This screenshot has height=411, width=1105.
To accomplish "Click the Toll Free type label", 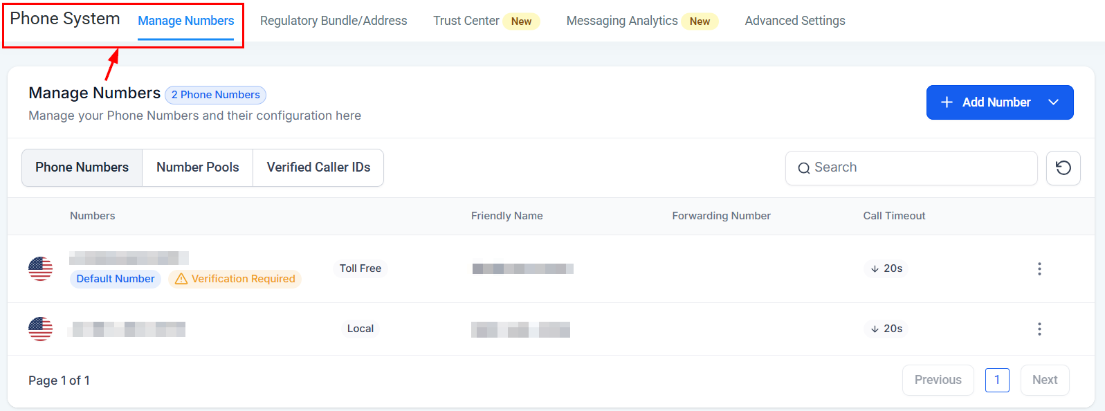I will (360, 268).
